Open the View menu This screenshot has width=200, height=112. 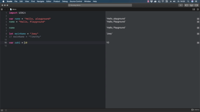pos(27,1)
